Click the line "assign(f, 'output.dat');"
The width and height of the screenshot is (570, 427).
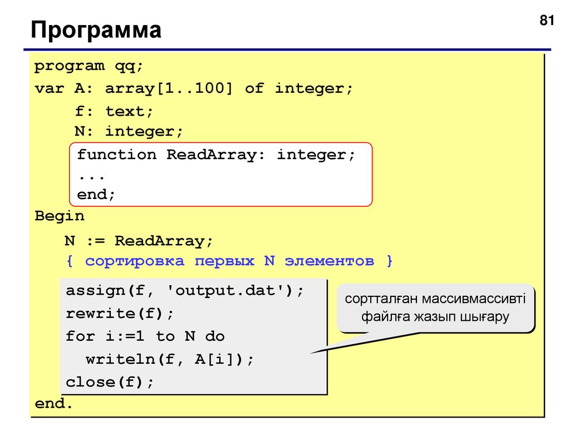point(185,291)
